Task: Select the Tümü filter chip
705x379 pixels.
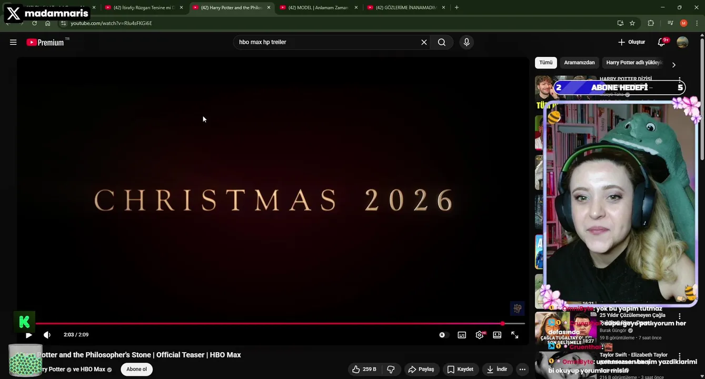Action: point(546,63)
